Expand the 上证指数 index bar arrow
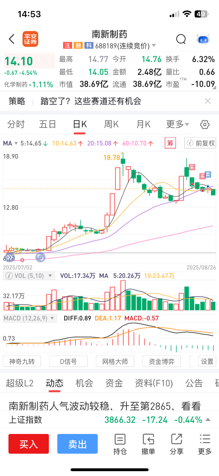This screenshot has height=476, width=219. [208, 420]
